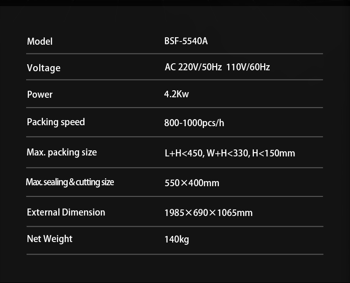
Task: Click the H<150mm height limit text
Action: point(273,153)
